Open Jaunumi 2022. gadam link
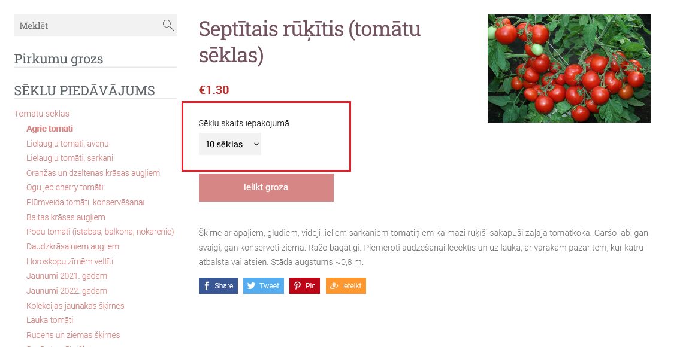The width and height of the screenshot is (698, 347). (x=67, y=291)
